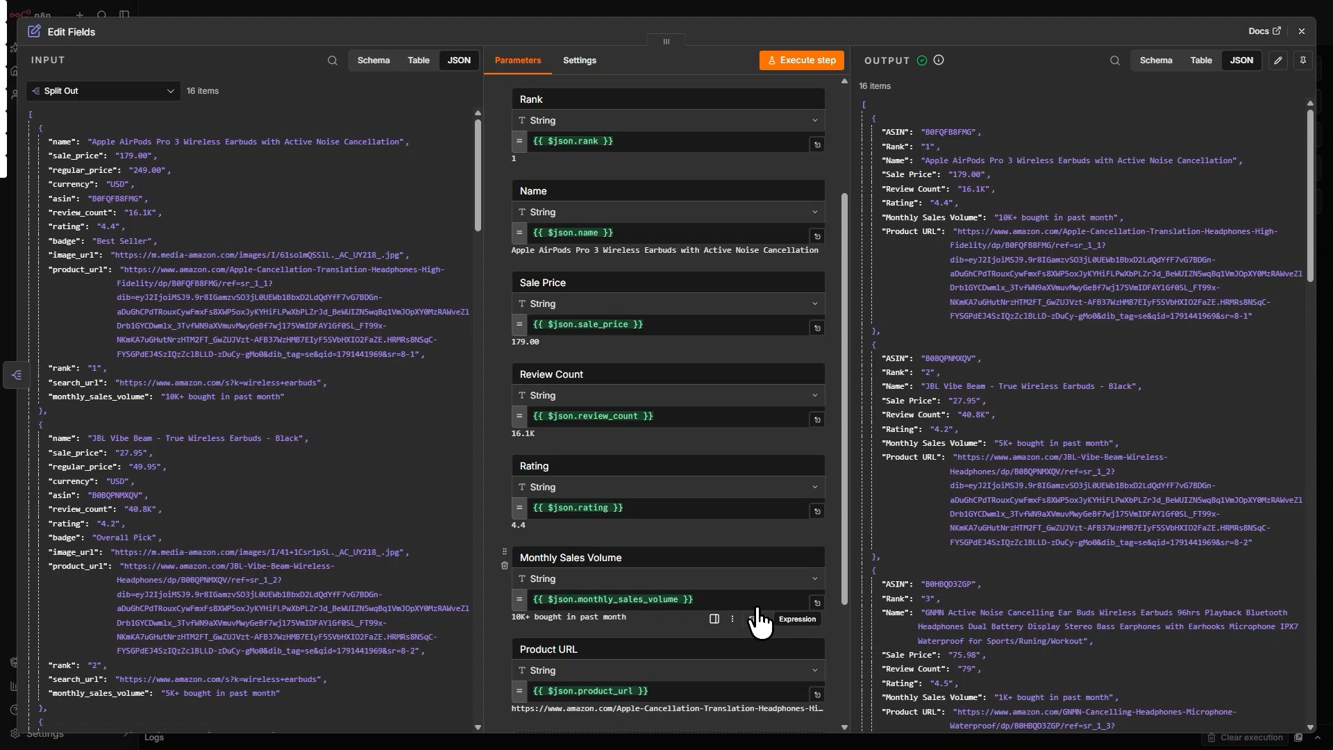The width and height of the screenshot is (1333, 750).
Task: Click the Monthly Sales Volume expression input
Action: [668, 599]
